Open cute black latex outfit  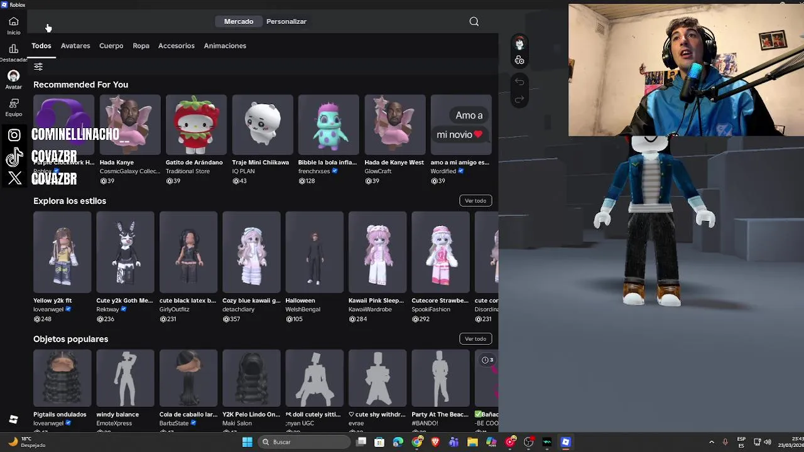(188, 252)
